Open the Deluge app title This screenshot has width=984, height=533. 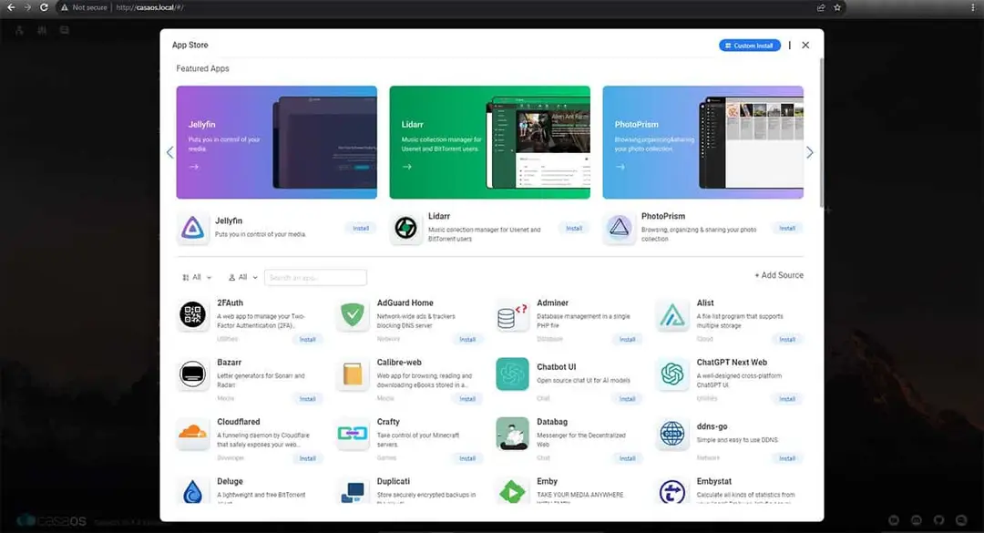coord(230,481)
